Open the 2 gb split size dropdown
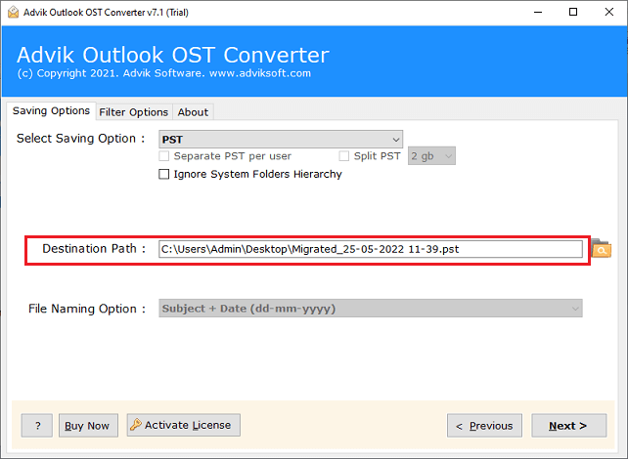This screenshot has height=459, width=628. tap(431, 156)
